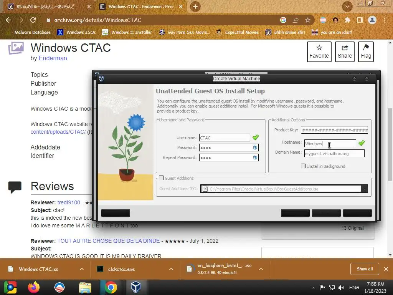Bookmark this page with the star icon

(x=308, y=20)
